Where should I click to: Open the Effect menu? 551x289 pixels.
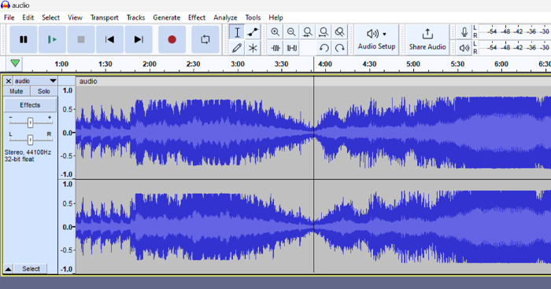pos(197,17)
